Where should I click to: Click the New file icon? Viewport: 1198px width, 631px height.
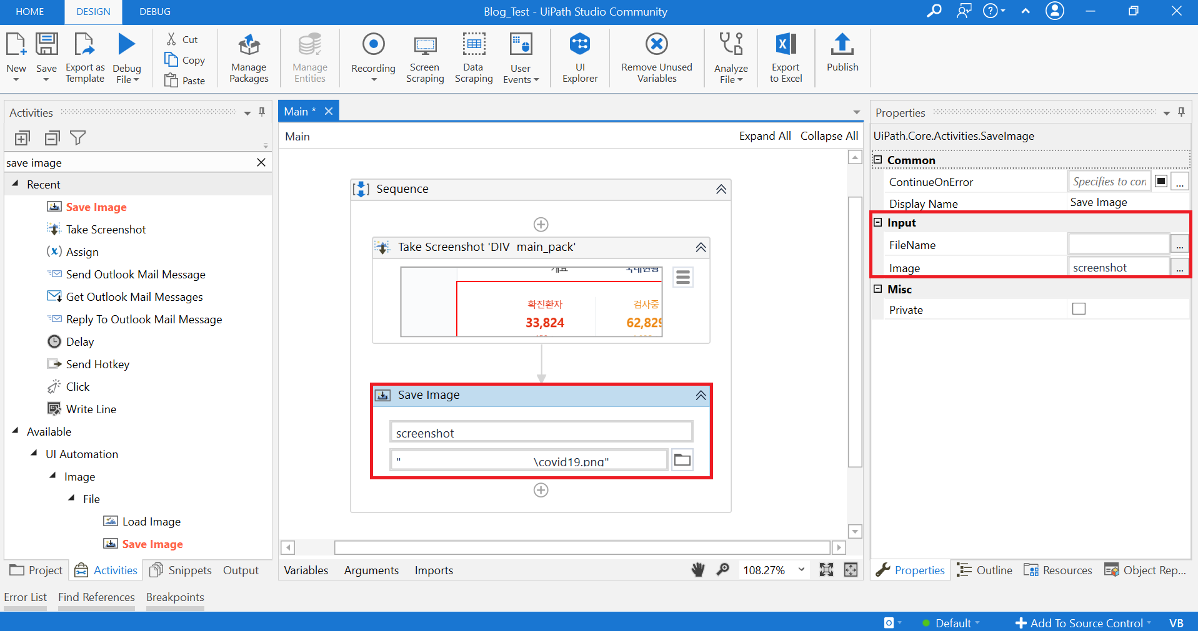click(16, 45)
